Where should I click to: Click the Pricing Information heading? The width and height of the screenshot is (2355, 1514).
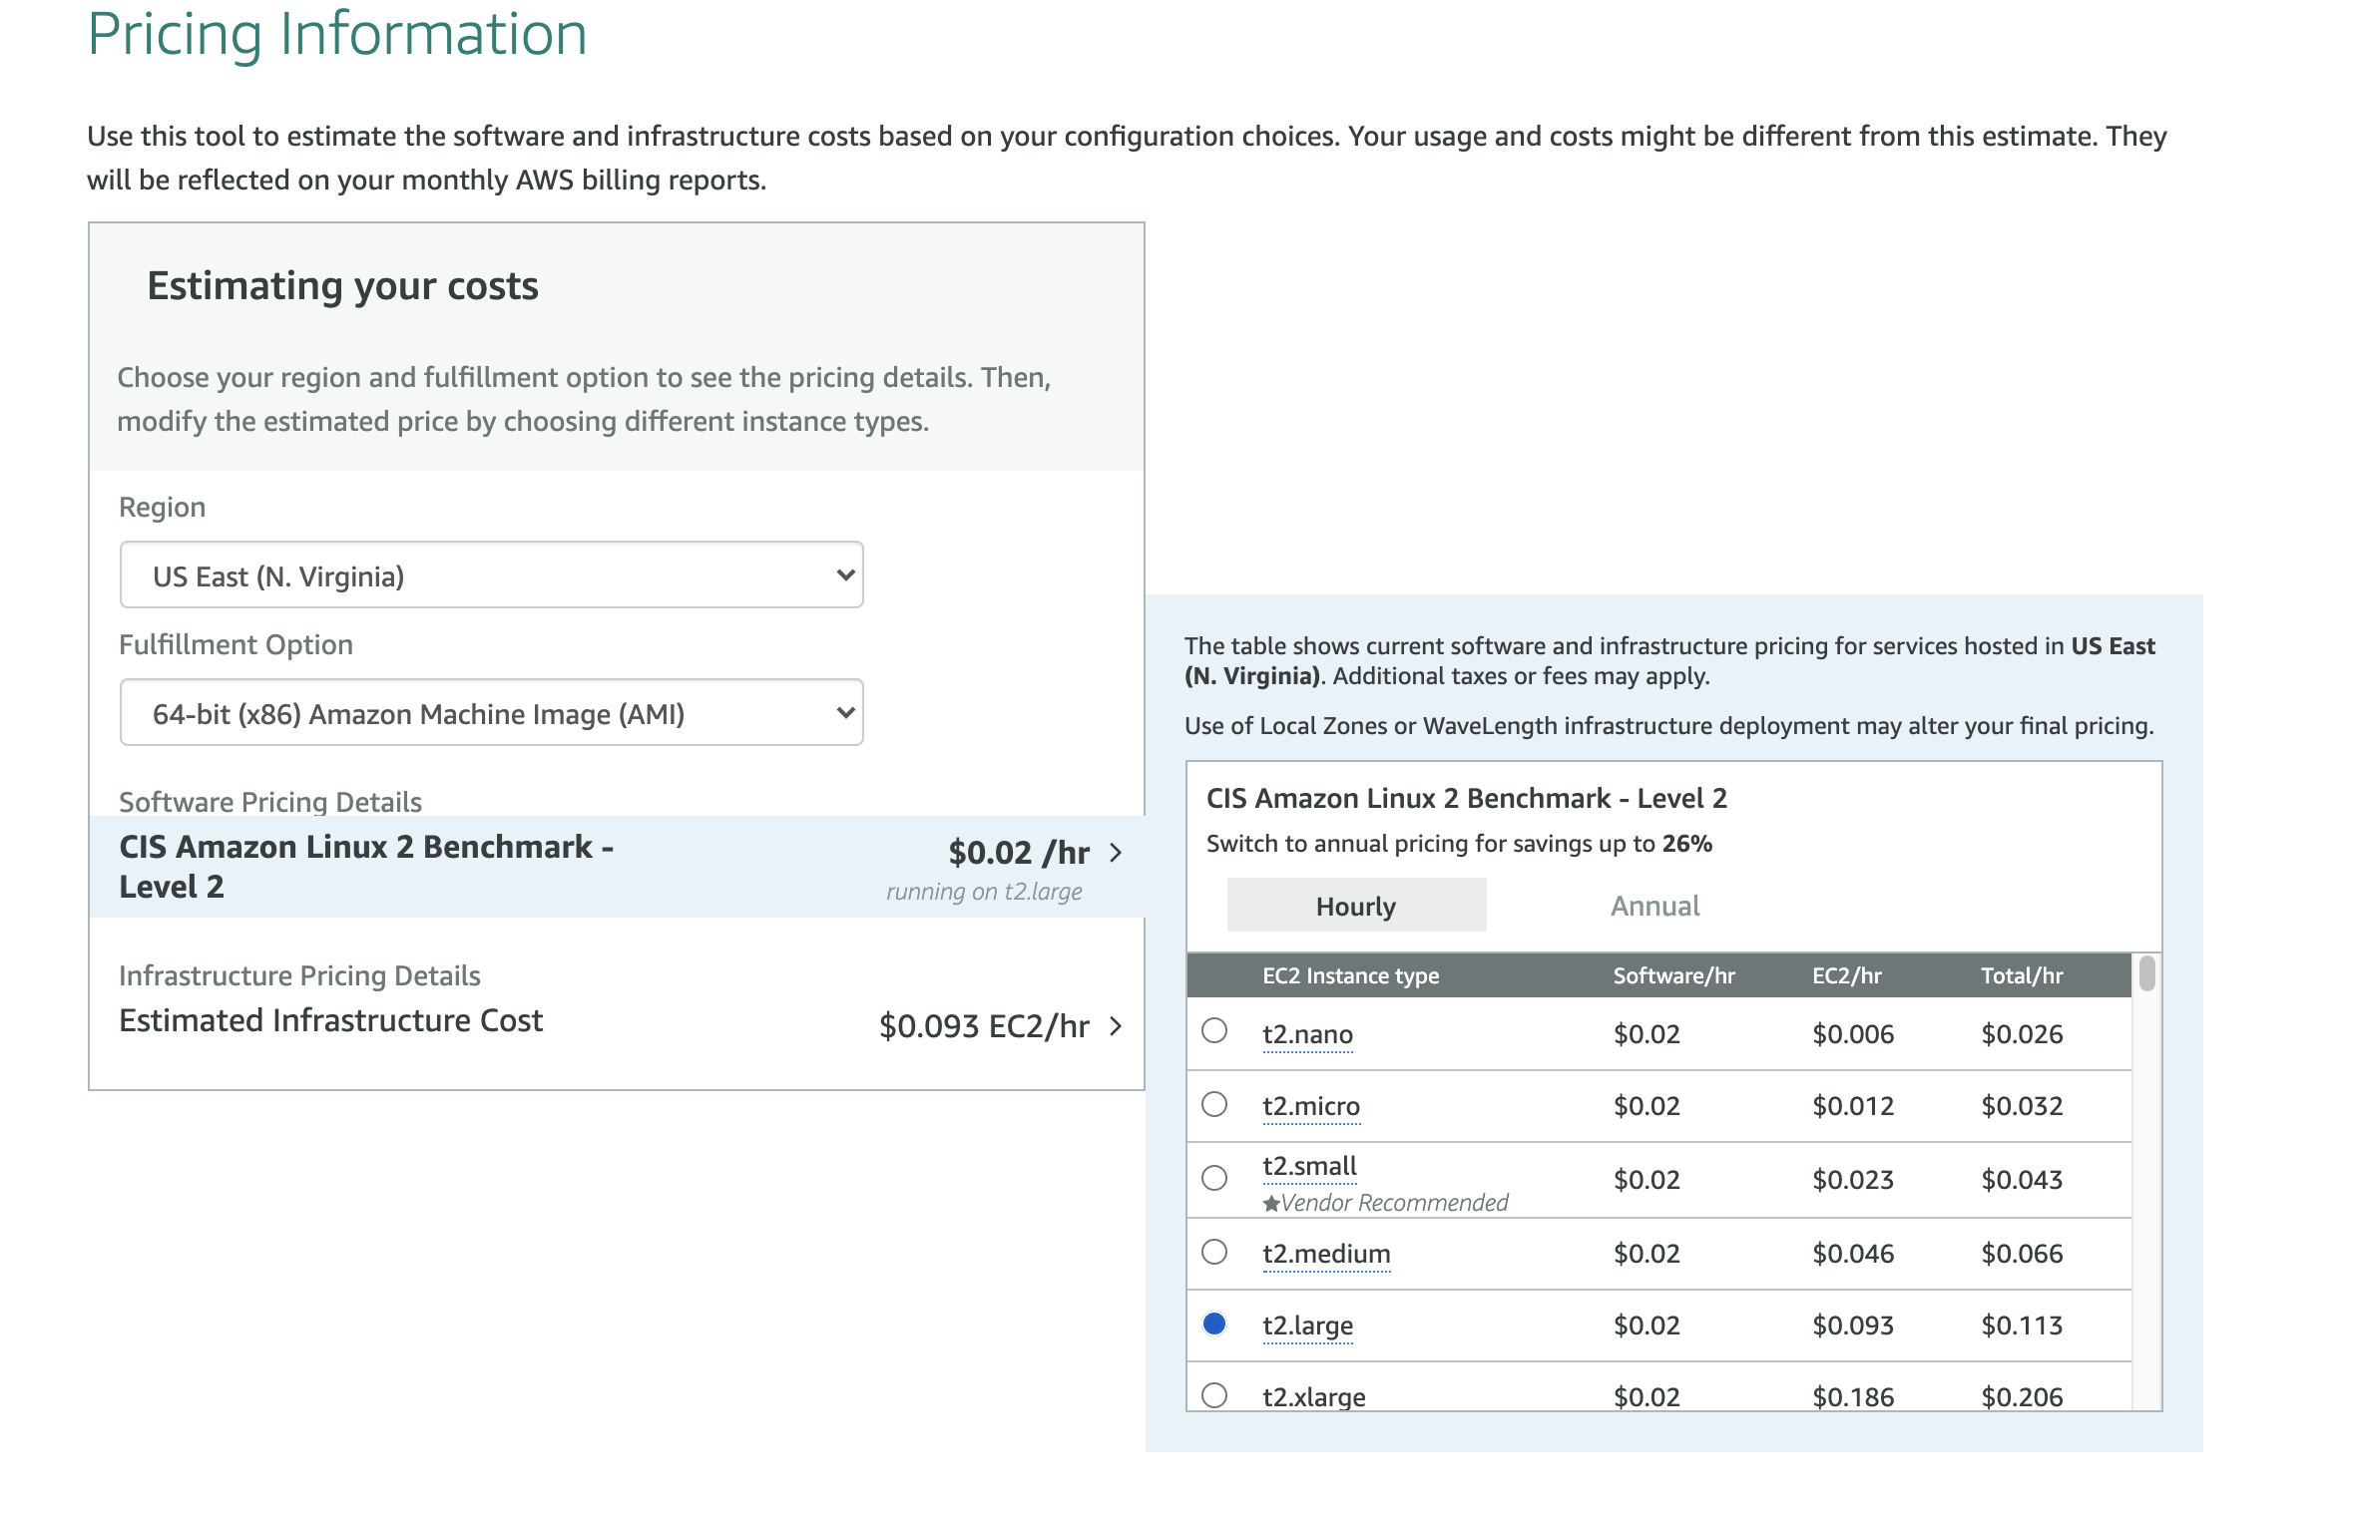(x=337, y=34)
